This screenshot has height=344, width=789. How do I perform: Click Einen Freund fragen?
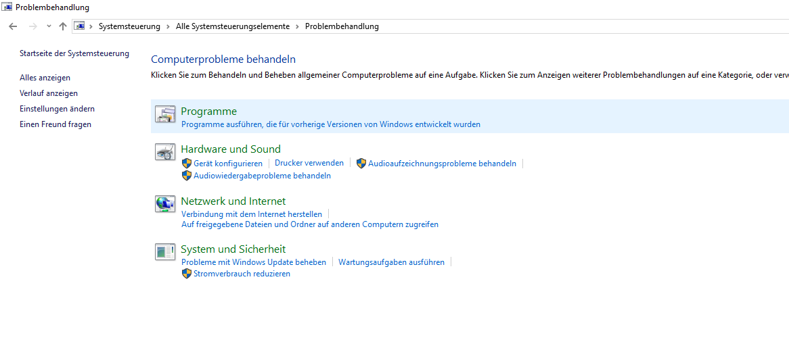(x=55, y=124)
